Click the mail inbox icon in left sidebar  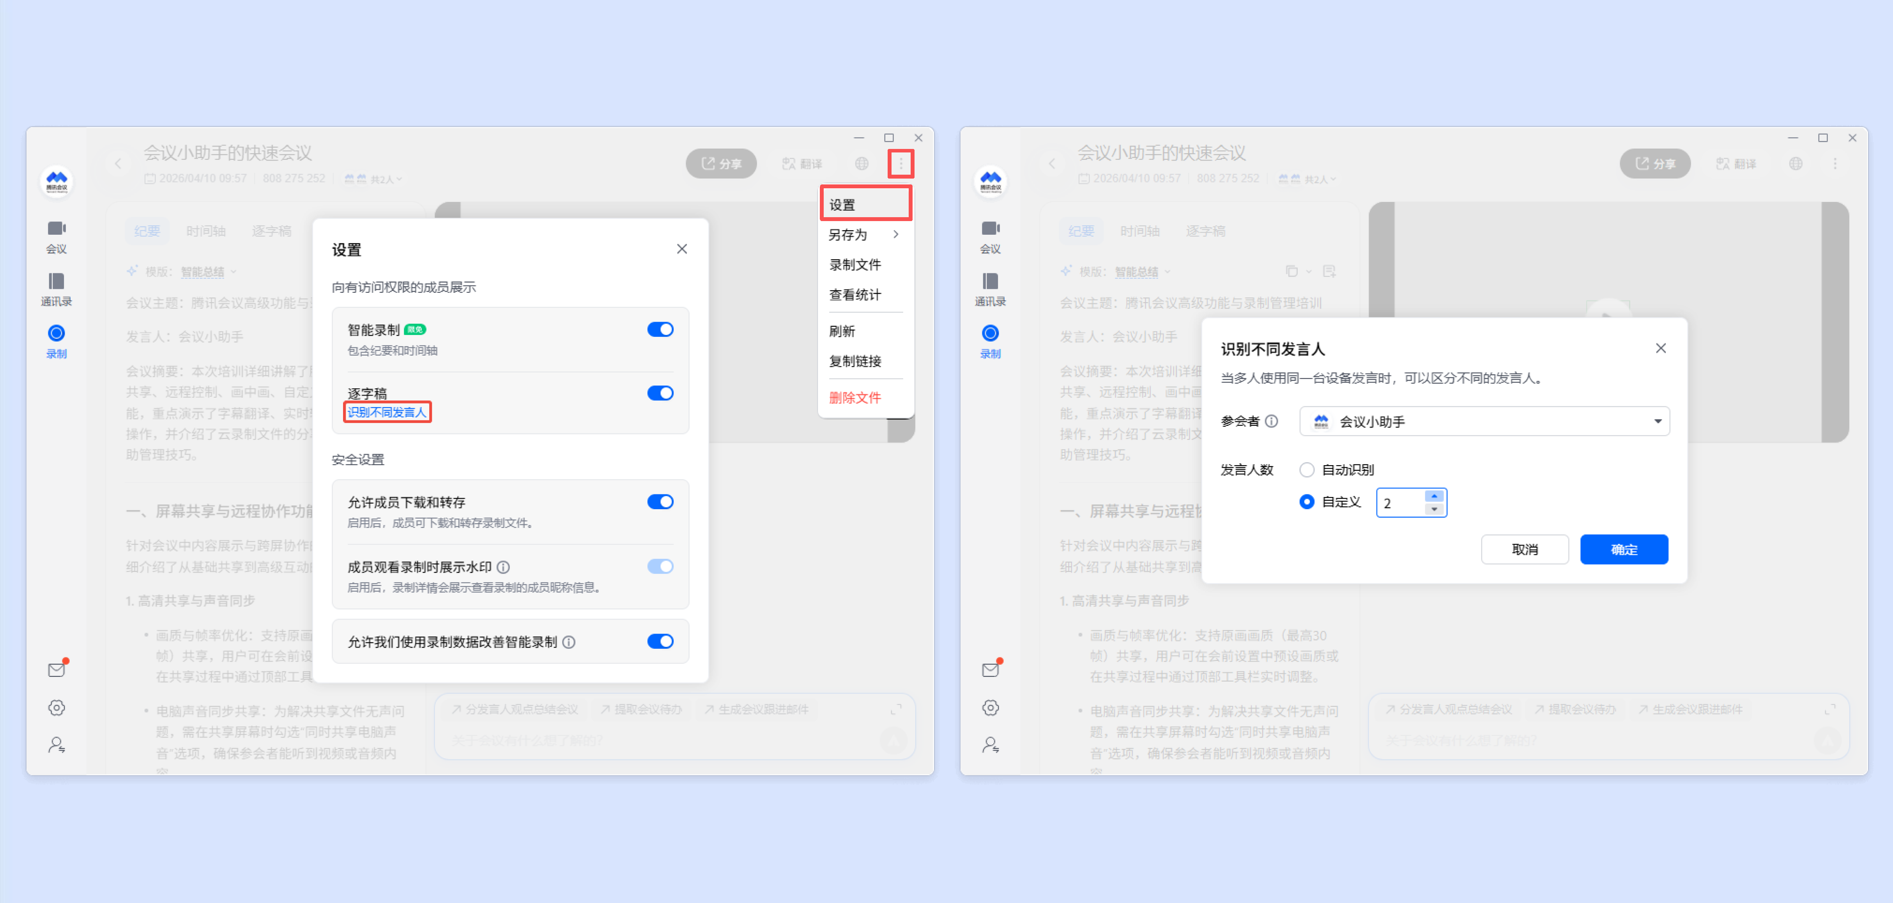click(x=57, y=669)
